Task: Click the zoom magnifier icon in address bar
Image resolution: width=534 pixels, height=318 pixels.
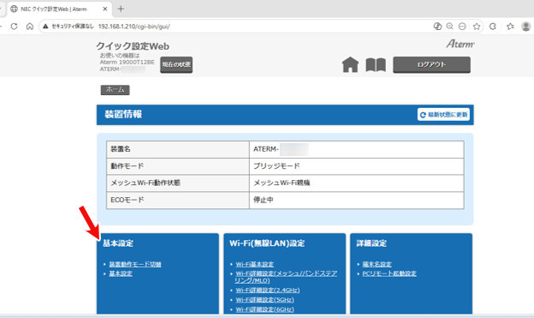Action: point(450,27)
